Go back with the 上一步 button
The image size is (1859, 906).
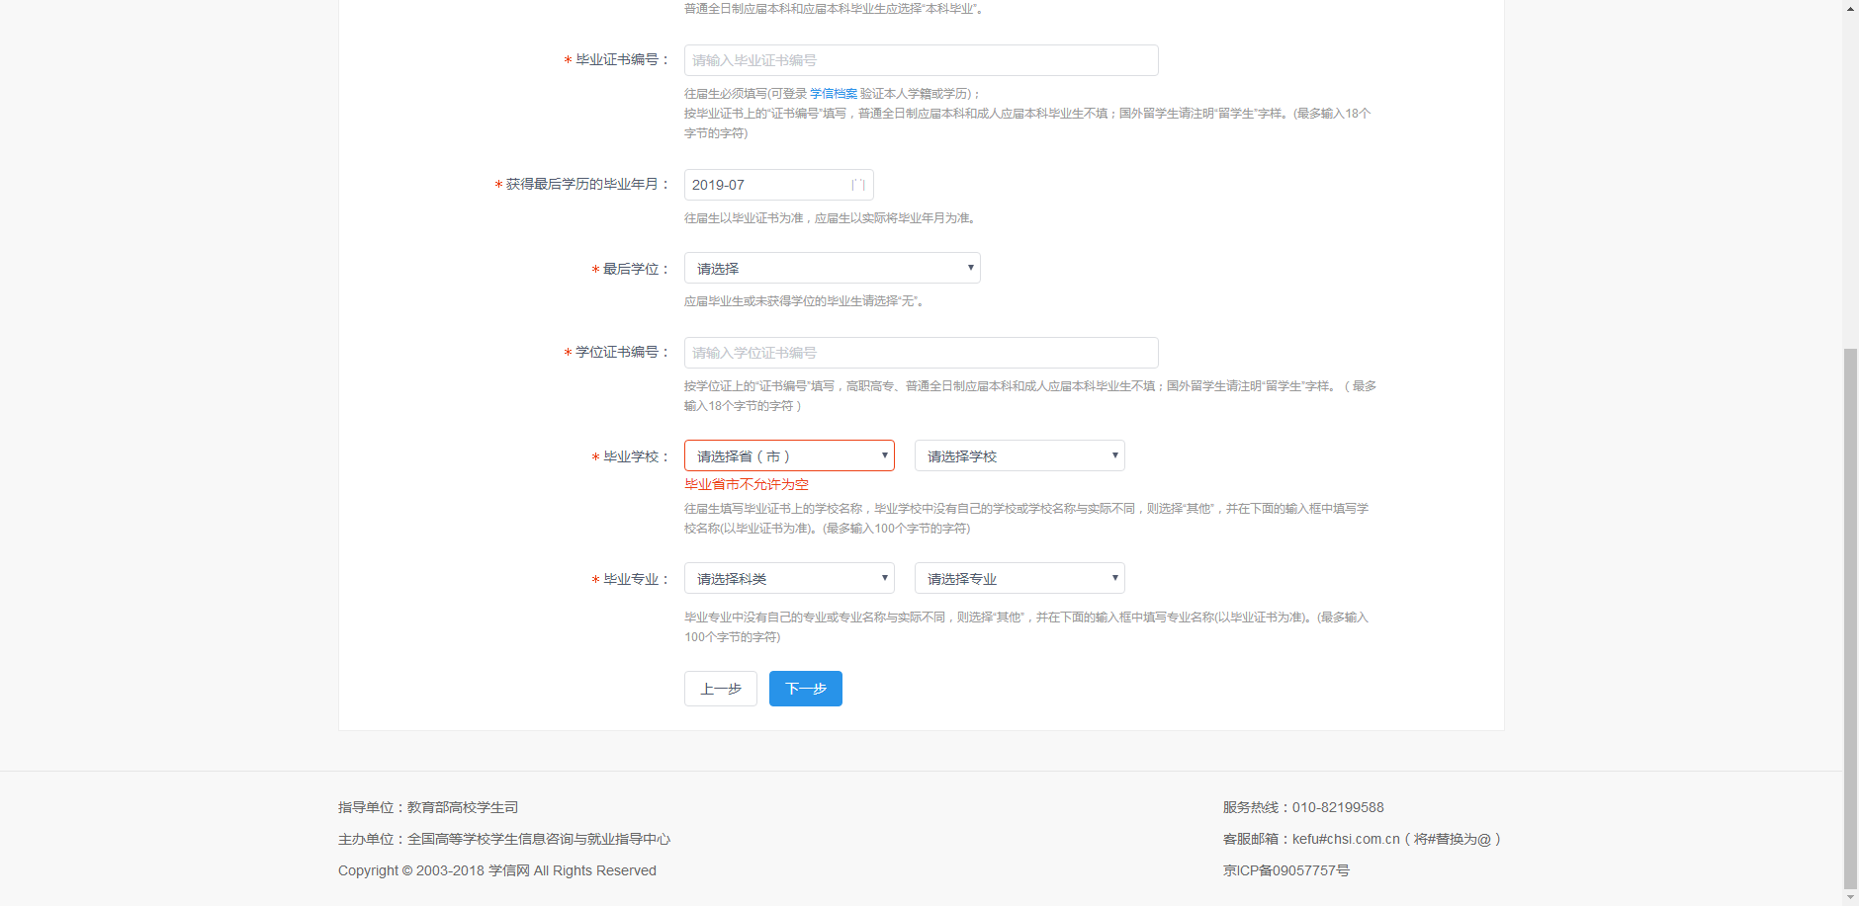coord(720,689)
